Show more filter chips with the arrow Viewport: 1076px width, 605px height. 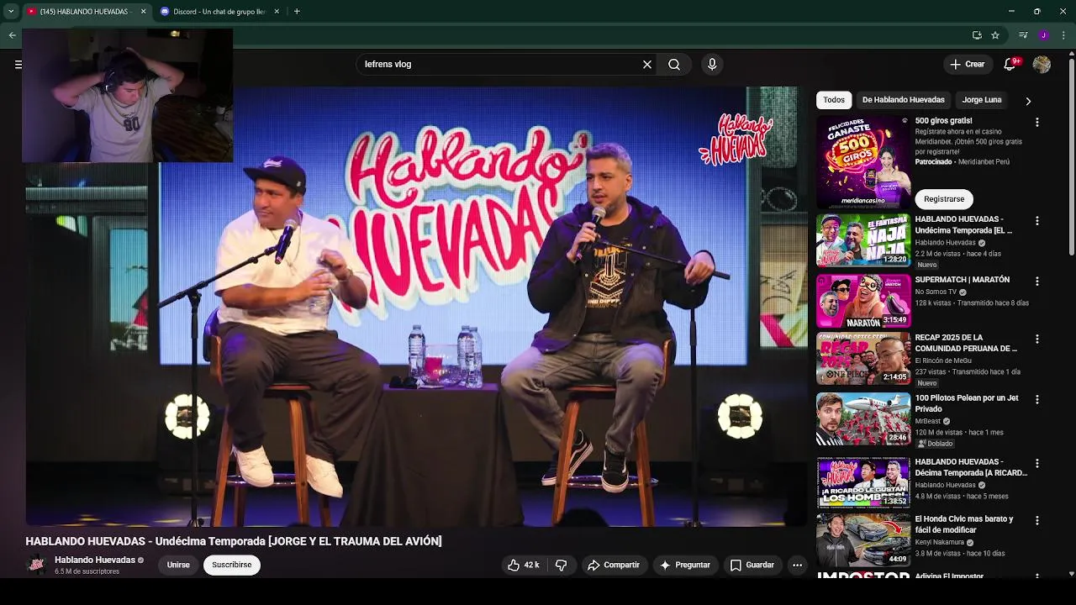(1028, 101)
